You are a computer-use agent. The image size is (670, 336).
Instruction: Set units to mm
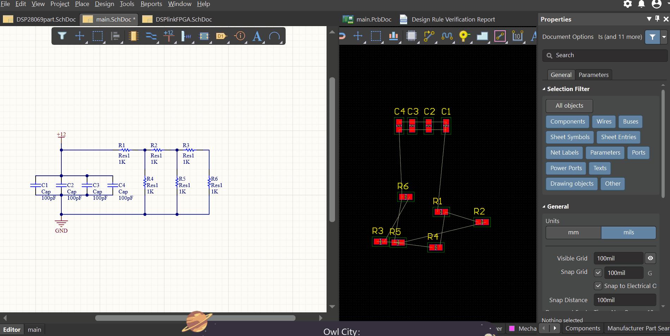573,232
